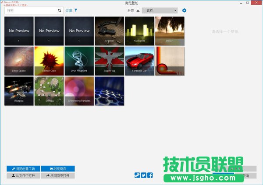The height and width of the screenshot is (185, 263).
Task: Open the filter funnel icon
Action: click(76, 10)
